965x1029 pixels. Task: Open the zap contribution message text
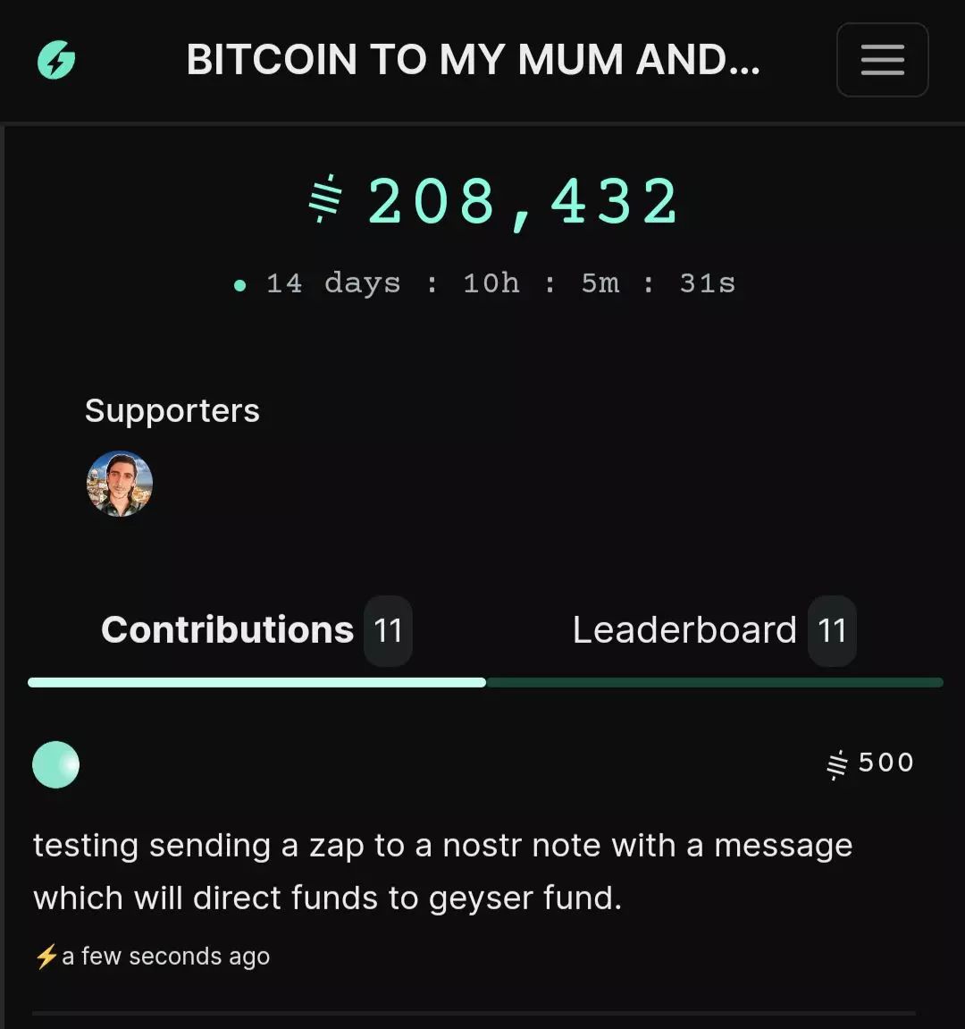(442, 871)
